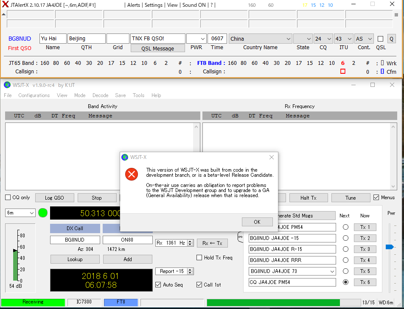The image size is (404, 309).
Task: Close the WSJT-X warning dialog with X
Action: (x=272, y=157)
